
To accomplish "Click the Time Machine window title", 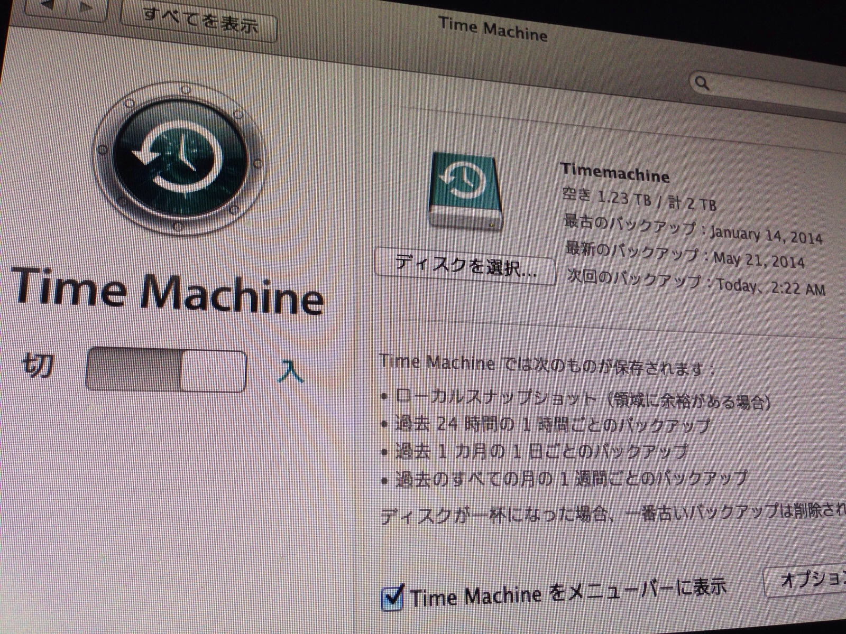I will (492, 30).
